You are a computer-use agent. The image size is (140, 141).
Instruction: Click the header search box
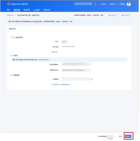(x=83, y=4)
